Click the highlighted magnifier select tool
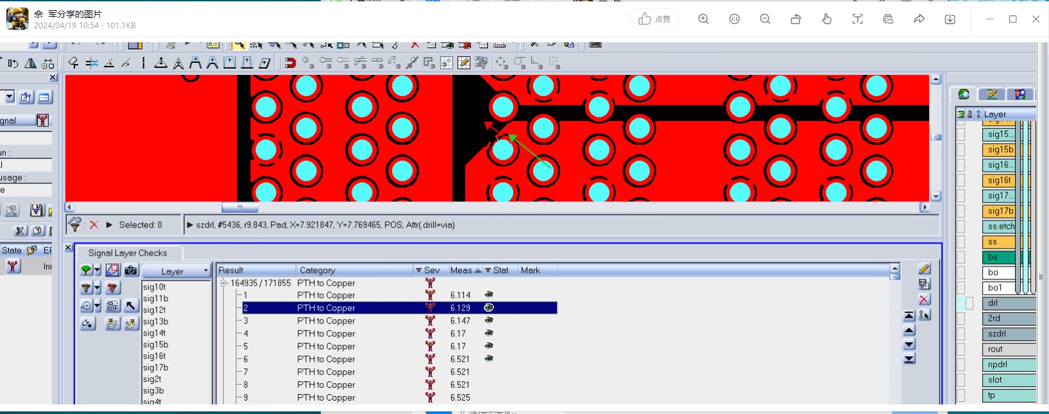 point(239,45)
